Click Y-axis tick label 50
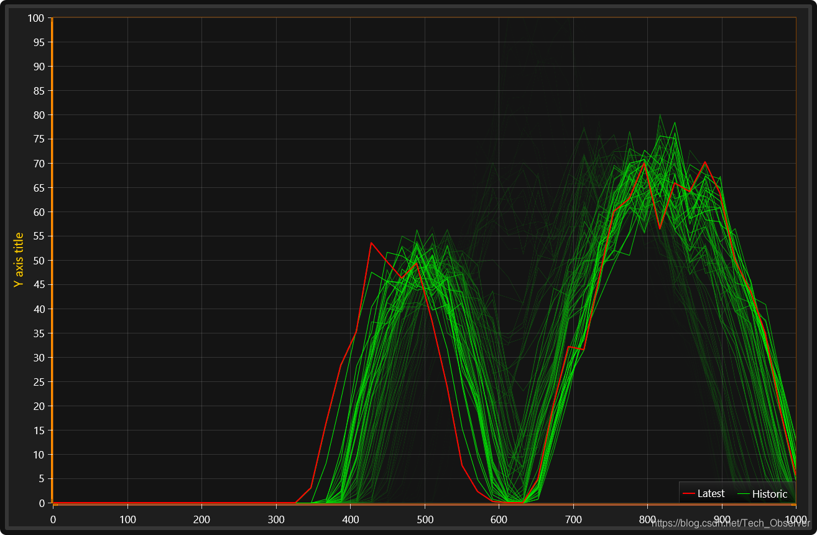 tap(39, 260)
